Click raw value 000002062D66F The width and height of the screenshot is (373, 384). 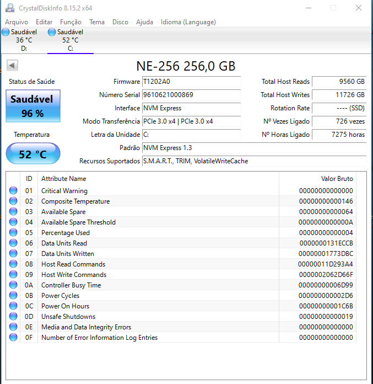click(x=326, y=275)
